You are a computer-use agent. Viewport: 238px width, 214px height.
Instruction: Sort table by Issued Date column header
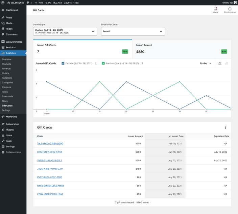point(176,136)
